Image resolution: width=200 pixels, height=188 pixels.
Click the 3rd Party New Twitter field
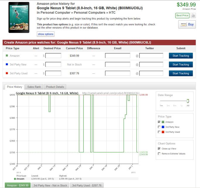tap(151, 64)
